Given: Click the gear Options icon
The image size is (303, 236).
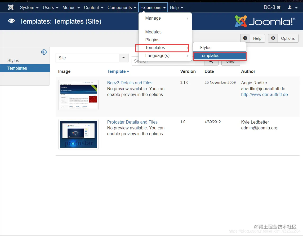Looking at the screenshot, I should point(273,38).
